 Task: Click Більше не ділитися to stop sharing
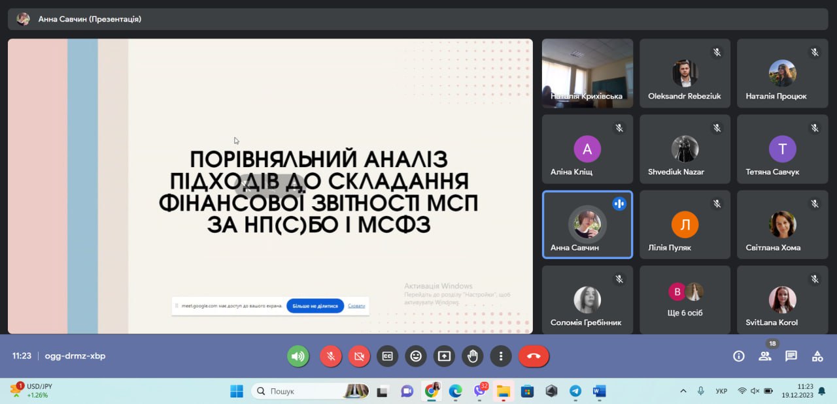(x=316, y=305)
